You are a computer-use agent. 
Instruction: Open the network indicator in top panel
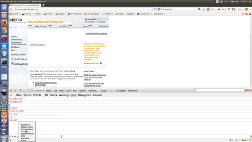226,2
